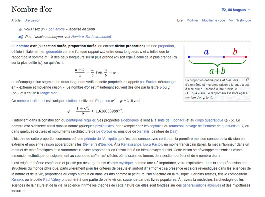
Task: Click the Nombre d'or page title
Action: pos(32,9)
